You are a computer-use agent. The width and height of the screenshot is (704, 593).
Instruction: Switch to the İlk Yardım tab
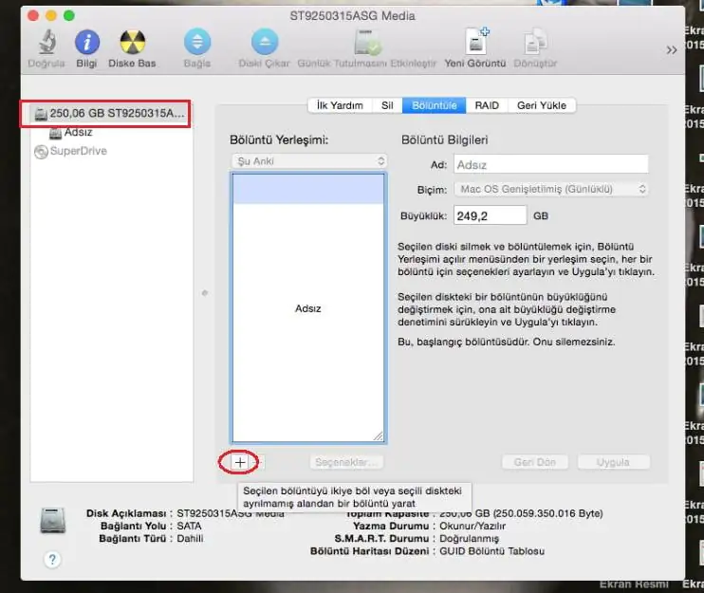tap(339, 105)
